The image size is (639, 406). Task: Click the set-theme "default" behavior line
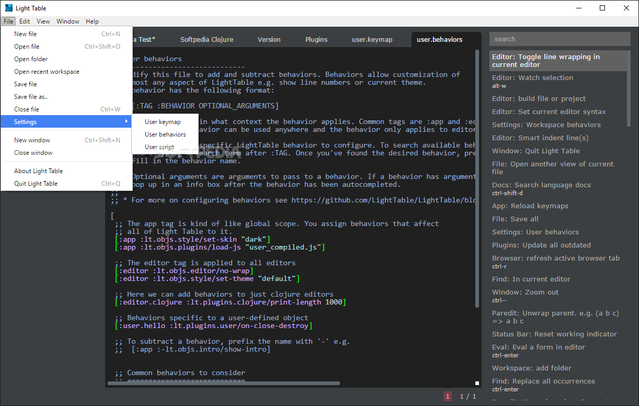coord(207,278)
